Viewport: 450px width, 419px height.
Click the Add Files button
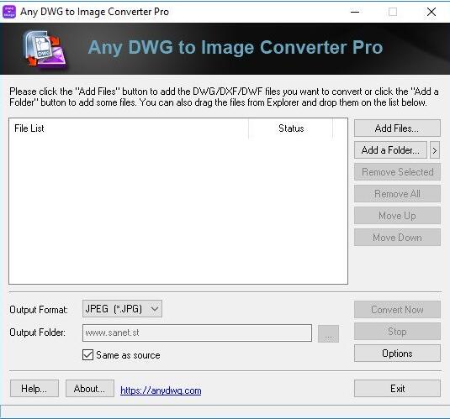pos(397,128)
